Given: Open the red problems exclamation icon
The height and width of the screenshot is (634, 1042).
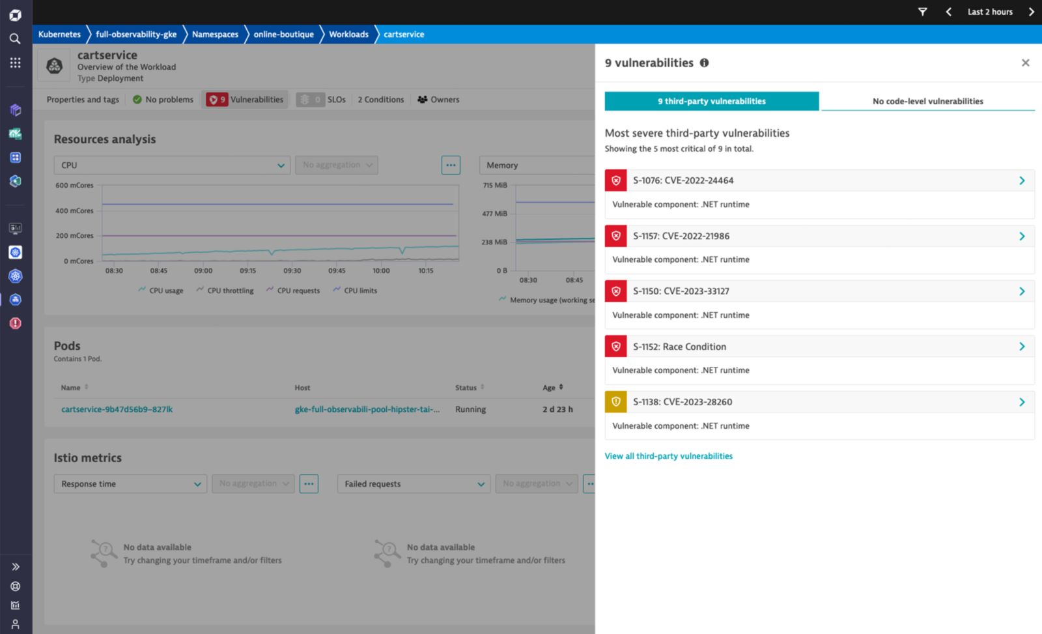Looking at the screenshot, I should [15, 323].
